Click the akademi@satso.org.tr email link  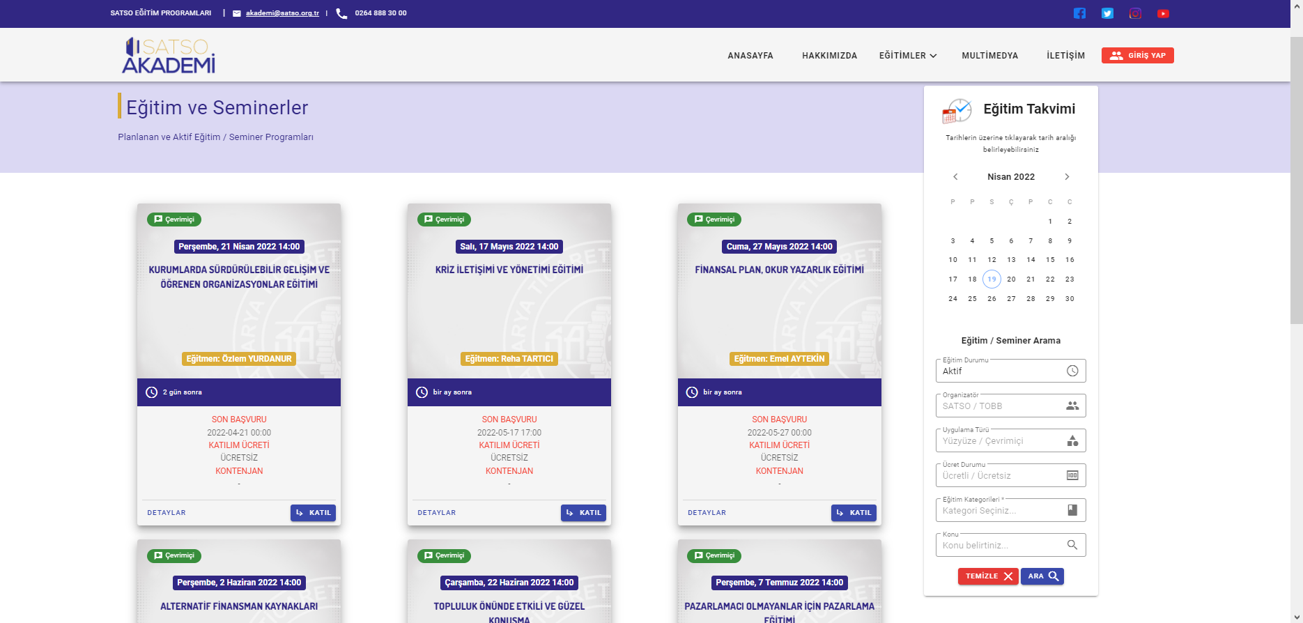coord(282,13)
